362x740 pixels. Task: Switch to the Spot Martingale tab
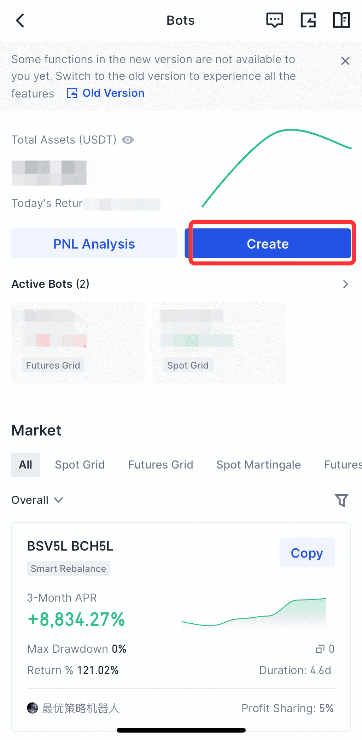258,465
